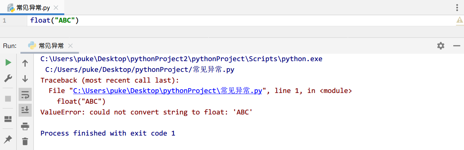Toggle scroll to end of output
The width and height of the screenshot is (464, 150).
coord(25,110)
